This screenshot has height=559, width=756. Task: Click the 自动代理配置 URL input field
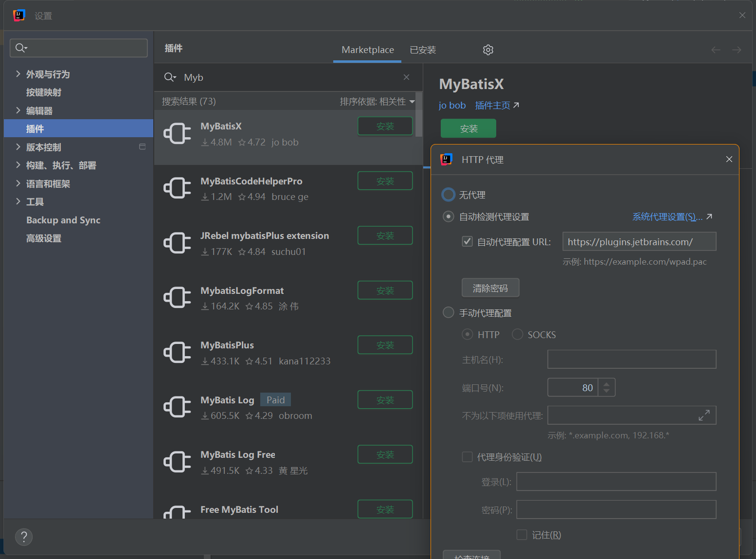pyautogui.click(x=639, y=241)
